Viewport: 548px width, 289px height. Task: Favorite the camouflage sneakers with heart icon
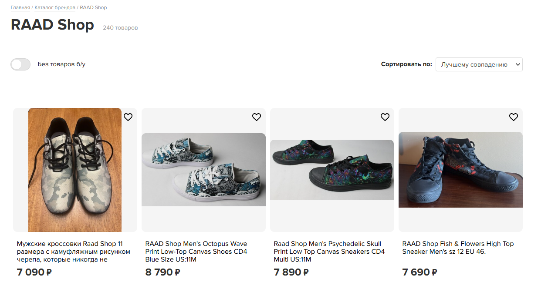[128, 117]
